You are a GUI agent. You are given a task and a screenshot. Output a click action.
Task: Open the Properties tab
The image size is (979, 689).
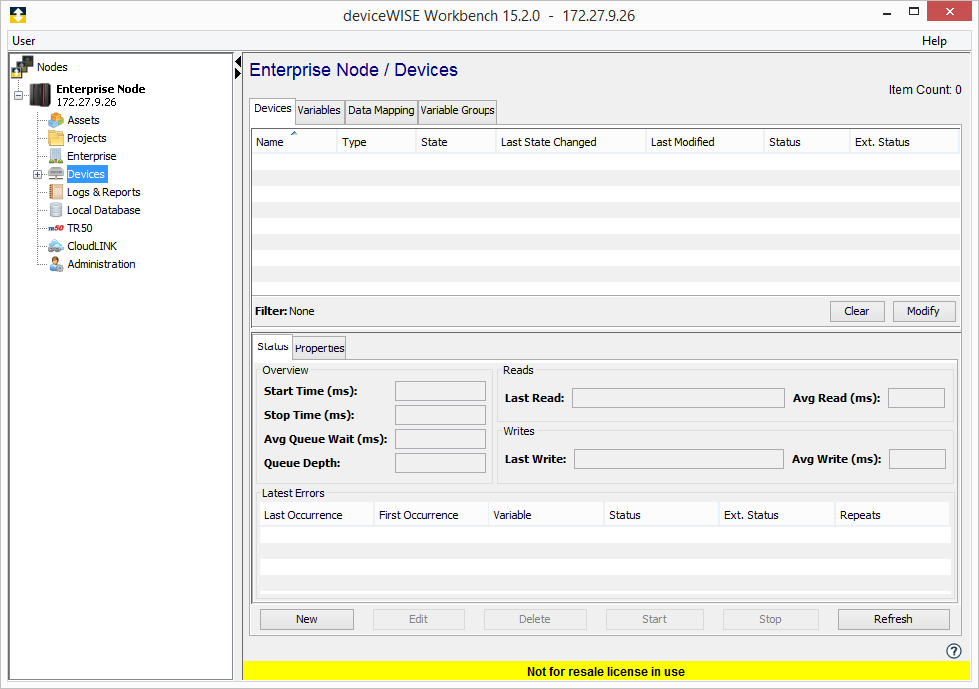tap(319, 348)
